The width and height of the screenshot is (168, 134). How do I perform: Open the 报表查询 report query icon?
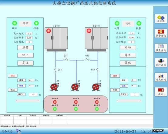(161, 48)
